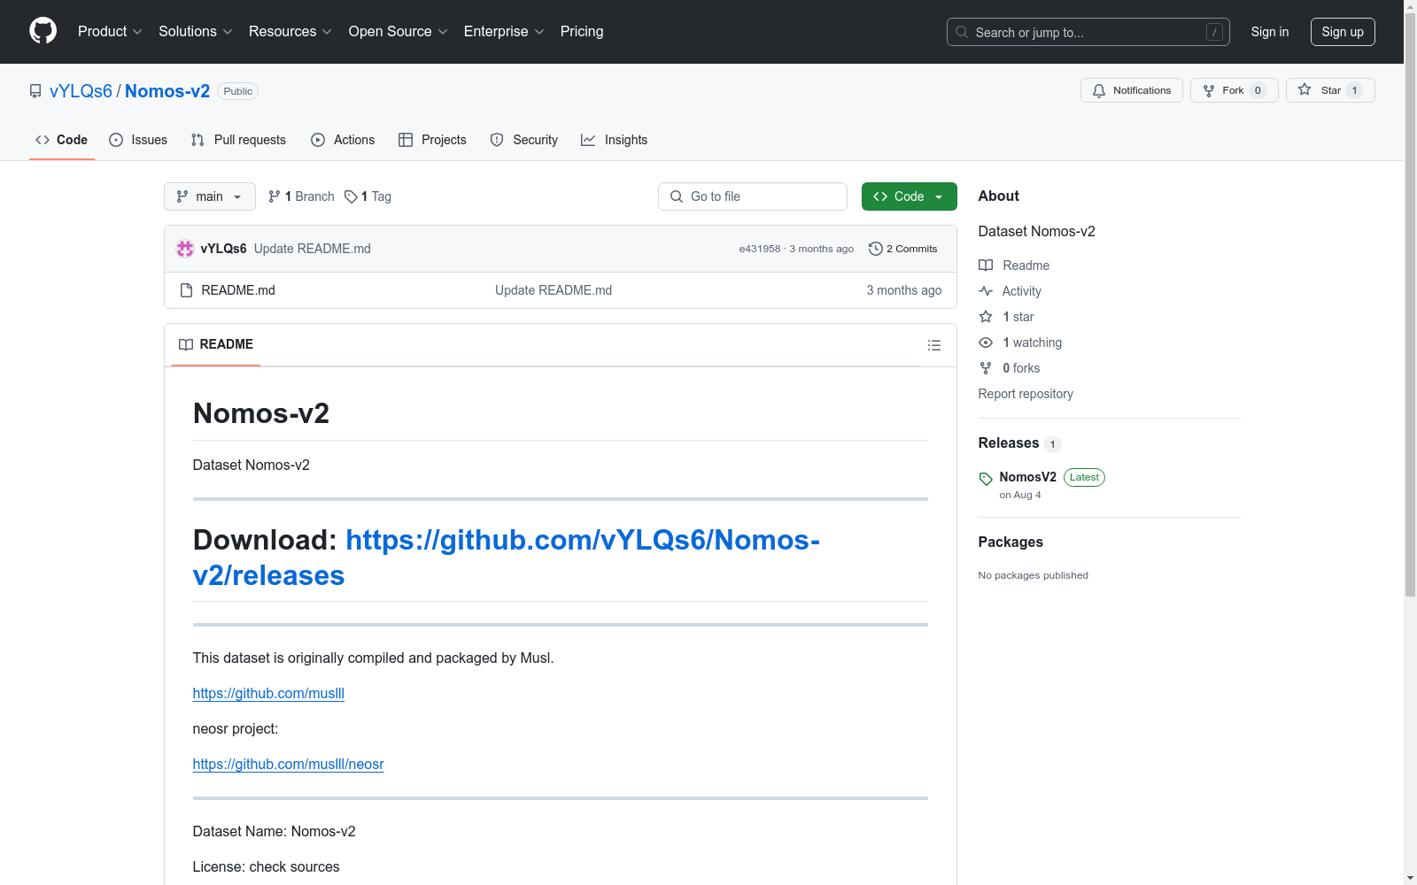Click the vYLQs6 avatar in the commit row

pos(185,249)
